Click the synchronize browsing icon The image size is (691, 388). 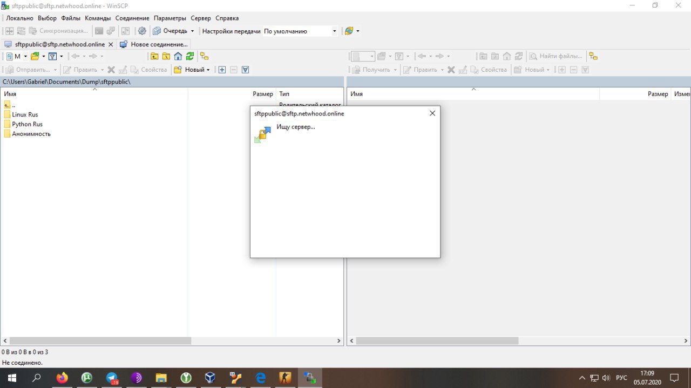tap(21, 31)
